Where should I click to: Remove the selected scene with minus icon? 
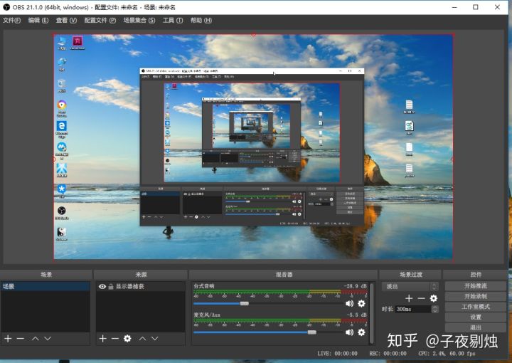pyautogui.click(x=20, y=339)
